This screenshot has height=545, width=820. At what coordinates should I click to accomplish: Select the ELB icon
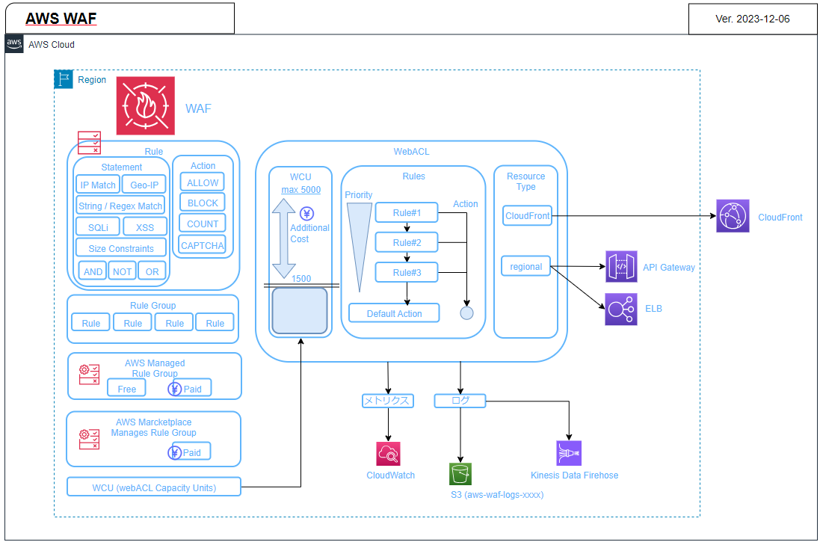[x=620, y=309]
